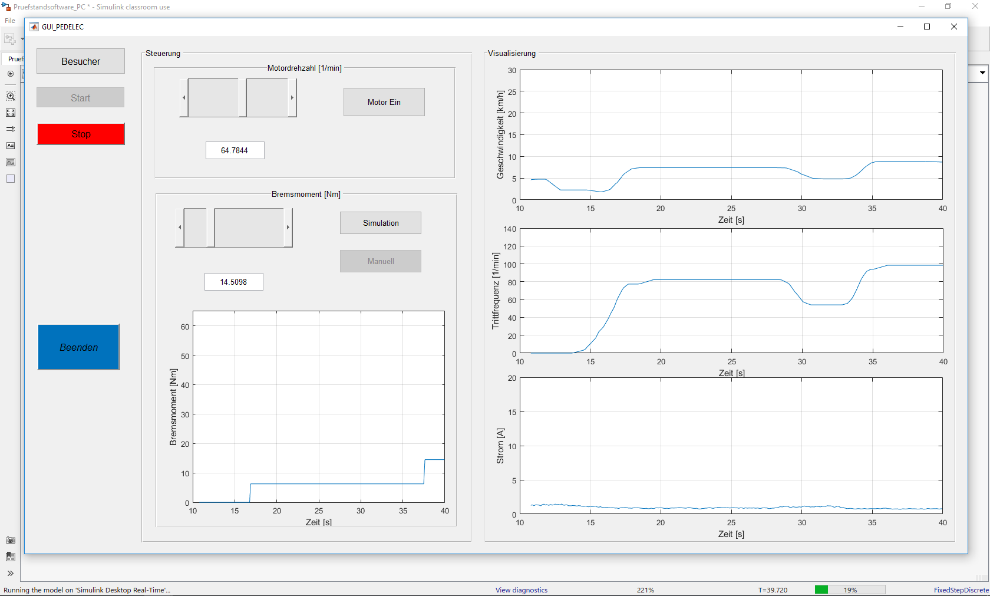Open the File menu

(10, 21)
